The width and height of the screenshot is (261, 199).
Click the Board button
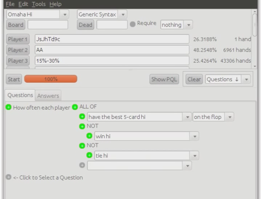[x=16, y=25]
